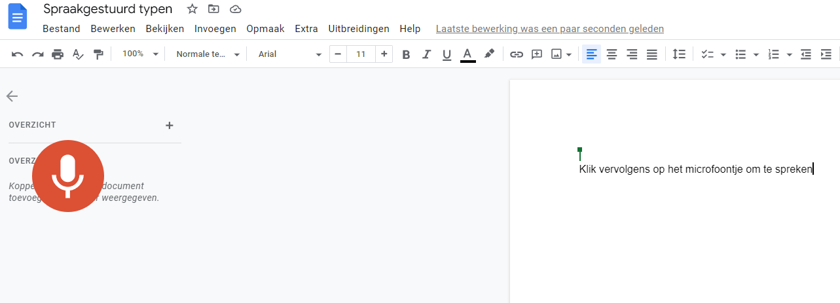The height and width of the screenshot is (303, 840).
Task: Open the zoom 100% dropdown
Action: (x=140, y=54)
